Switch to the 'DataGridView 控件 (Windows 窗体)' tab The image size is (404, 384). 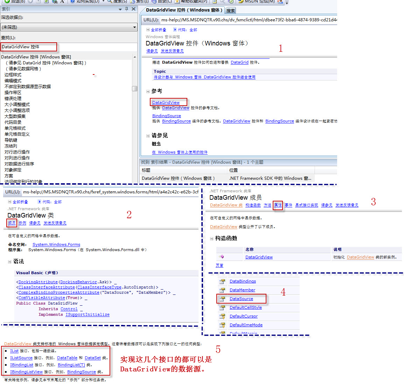point(184,10)
